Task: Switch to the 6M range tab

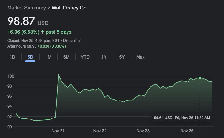Action: click(66, 57)
